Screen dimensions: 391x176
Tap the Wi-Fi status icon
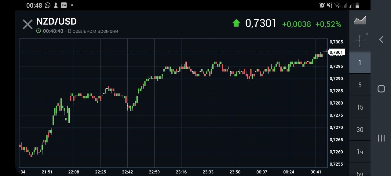click(x=337, y=5)
